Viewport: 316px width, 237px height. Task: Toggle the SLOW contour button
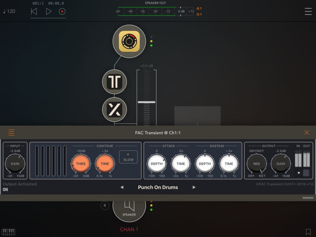click(128, 157)
